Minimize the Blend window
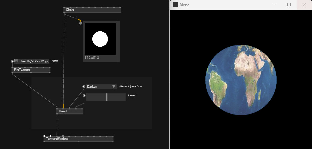The height and width of the screenshot is (149, 312). tap(274, 5)
